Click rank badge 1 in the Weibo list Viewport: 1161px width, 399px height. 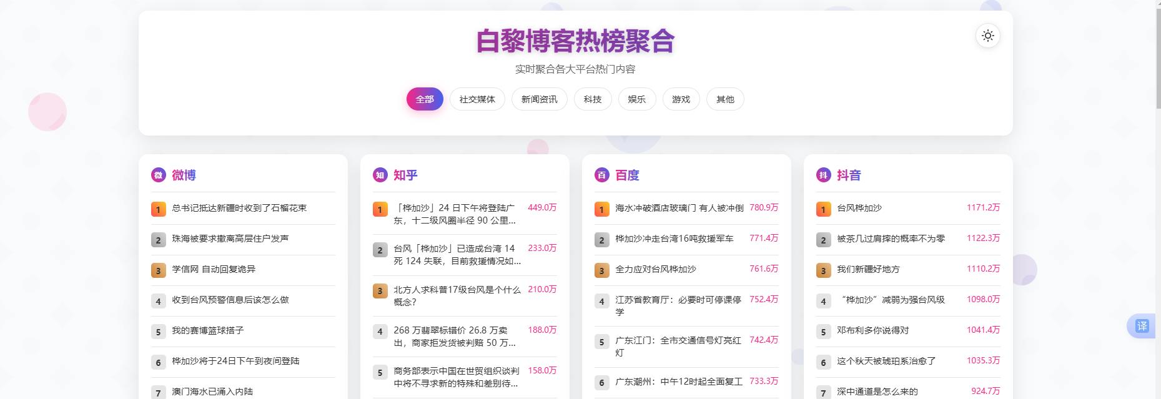[x=158, y=209]
